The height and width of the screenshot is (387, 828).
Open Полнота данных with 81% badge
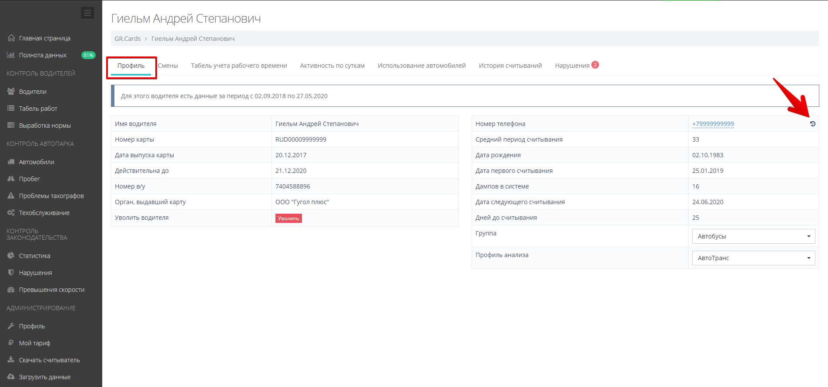pyautogui.click(x=43, y=55)
